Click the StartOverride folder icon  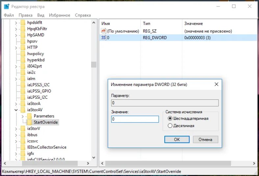coord(29,122)
